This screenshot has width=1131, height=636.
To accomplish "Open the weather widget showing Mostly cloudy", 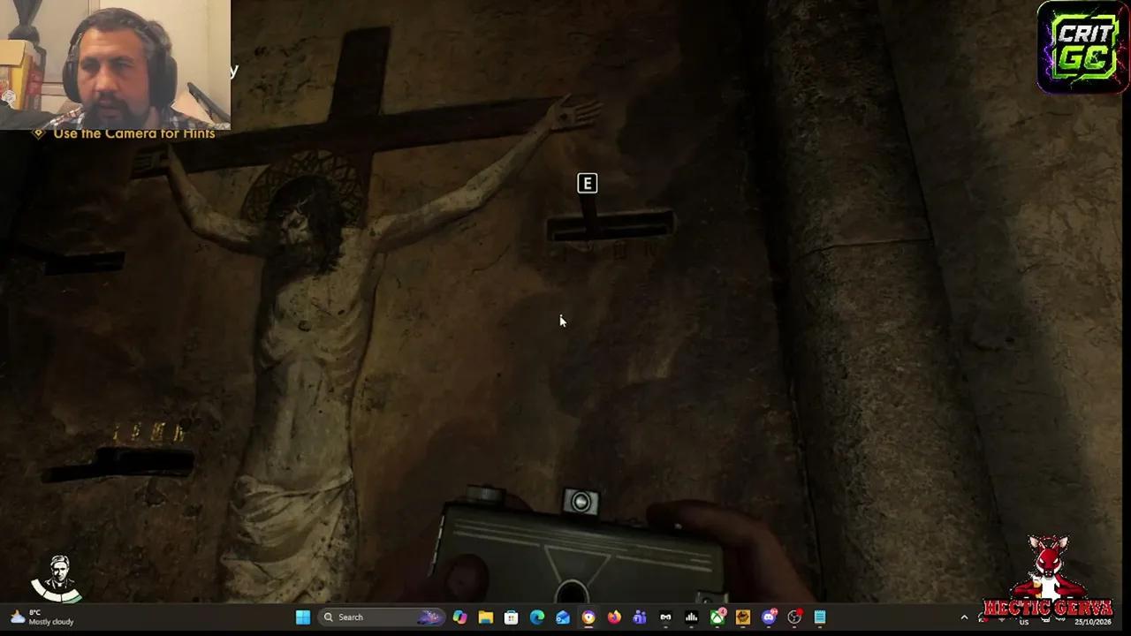I will pyautogui.click(x=42, y=617).
